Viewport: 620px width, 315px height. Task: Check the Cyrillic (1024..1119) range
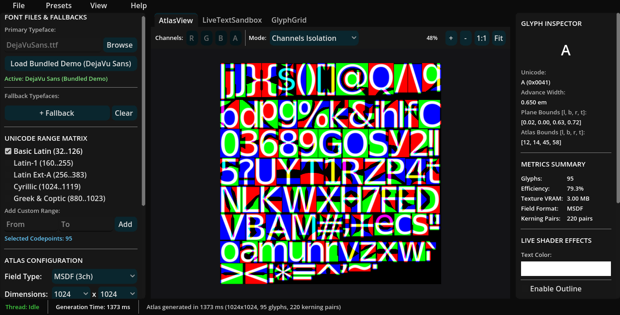click(x=47, y=187)
